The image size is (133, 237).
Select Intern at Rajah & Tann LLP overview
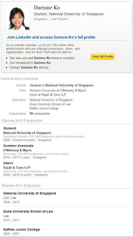[x=48, y=95]
